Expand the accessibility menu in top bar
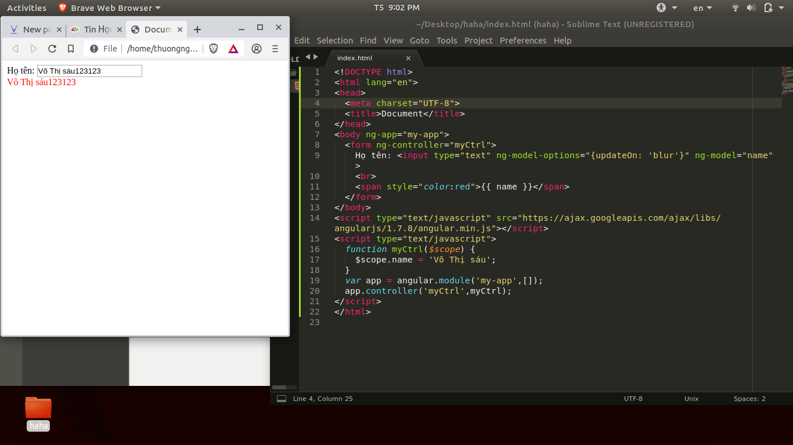793x445 pixels. pyautogui.click(x=667, y=8)
